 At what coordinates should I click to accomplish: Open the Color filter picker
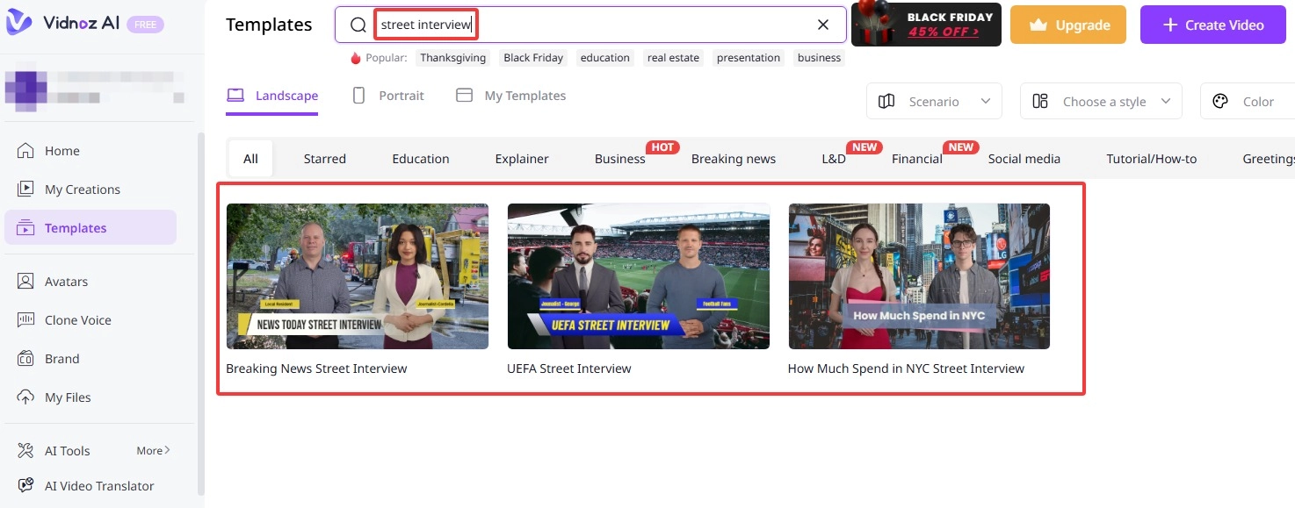[1242, 101]
